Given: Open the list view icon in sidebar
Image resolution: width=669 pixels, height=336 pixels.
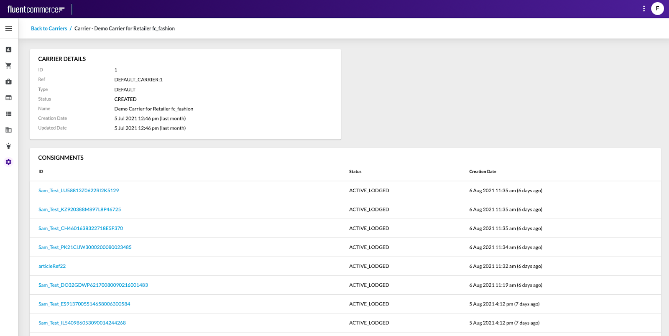Looking at the screenshot, I should click(8, 114).
